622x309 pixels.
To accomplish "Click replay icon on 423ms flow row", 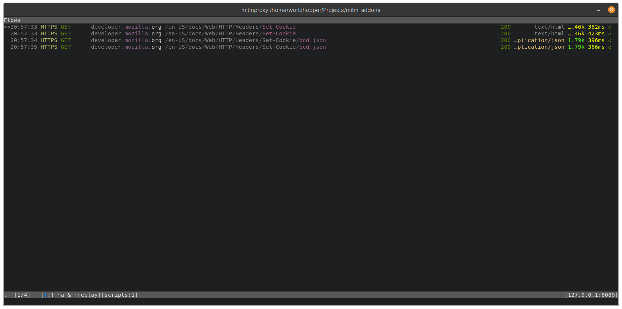I will pos(610,34).
